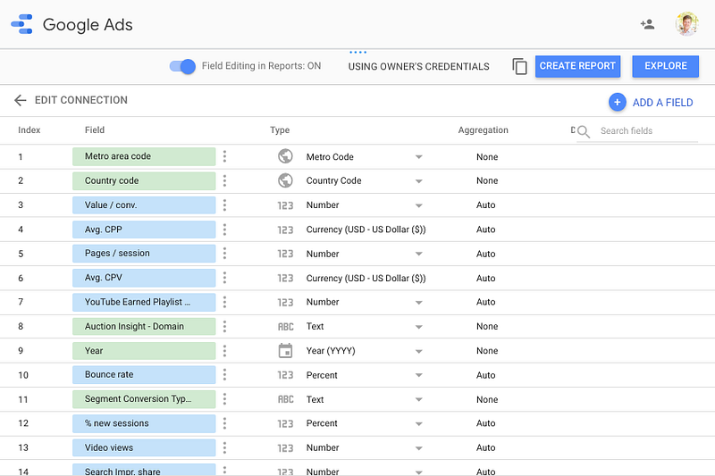
Task: Sort by the Field column header
Action: (x=95, y=130)
